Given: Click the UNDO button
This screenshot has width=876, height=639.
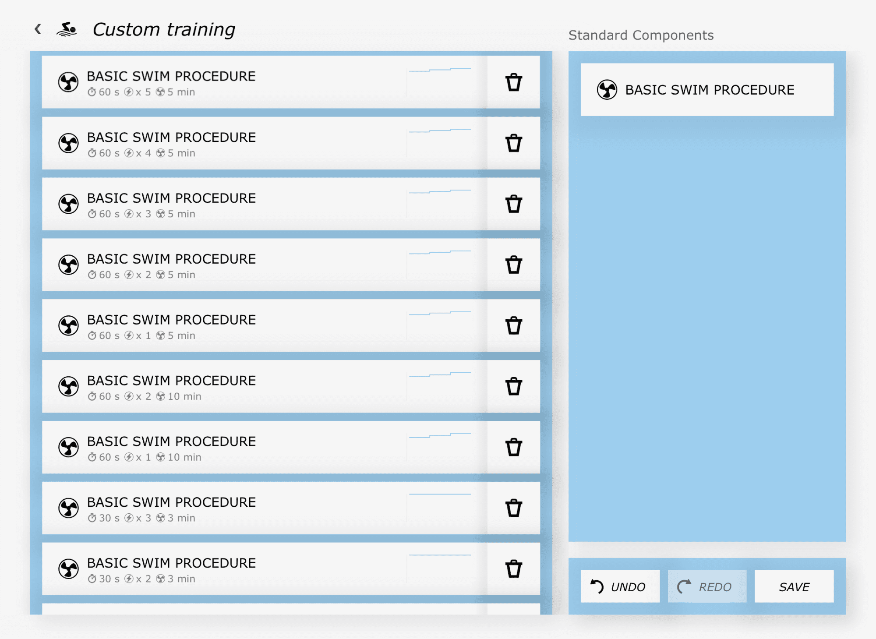Looking at the screenshot, I should [x=620, y=586].
